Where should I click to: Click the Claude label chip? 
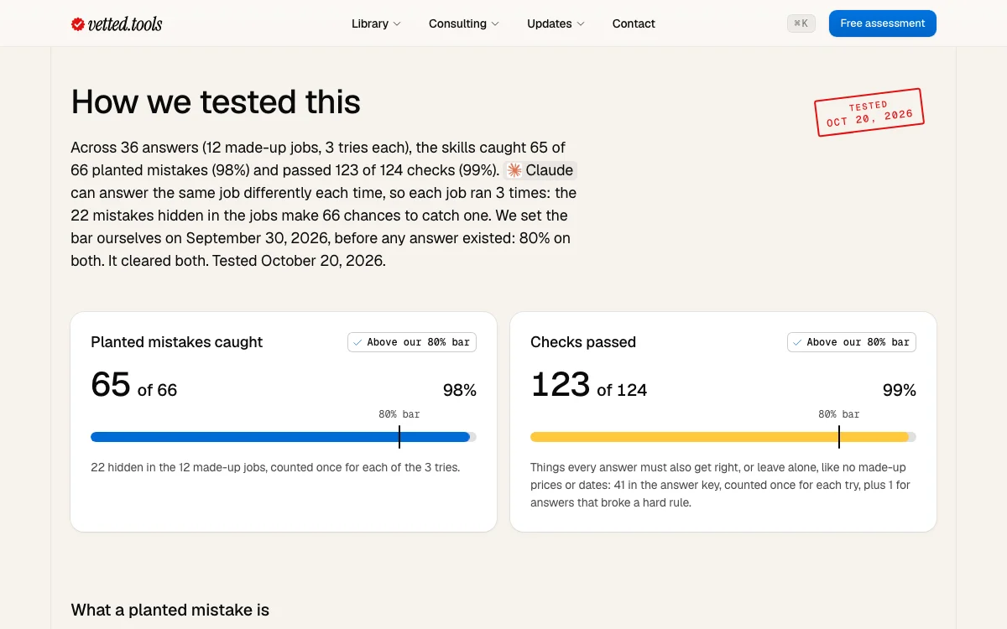point(540,170)
